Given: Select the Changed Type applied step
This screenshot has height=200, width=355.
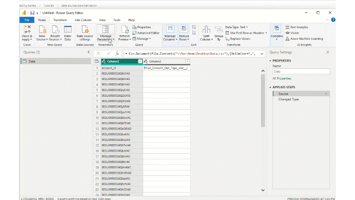Looking at the screenshot, I should [288, 99].
